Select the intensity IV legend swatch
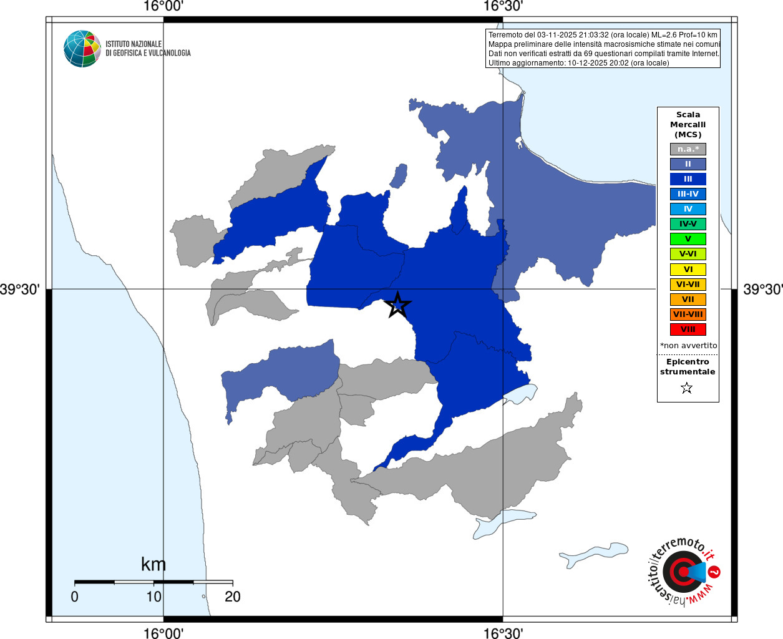The height and width of the screenshot is (639, 783). [688, 209]
